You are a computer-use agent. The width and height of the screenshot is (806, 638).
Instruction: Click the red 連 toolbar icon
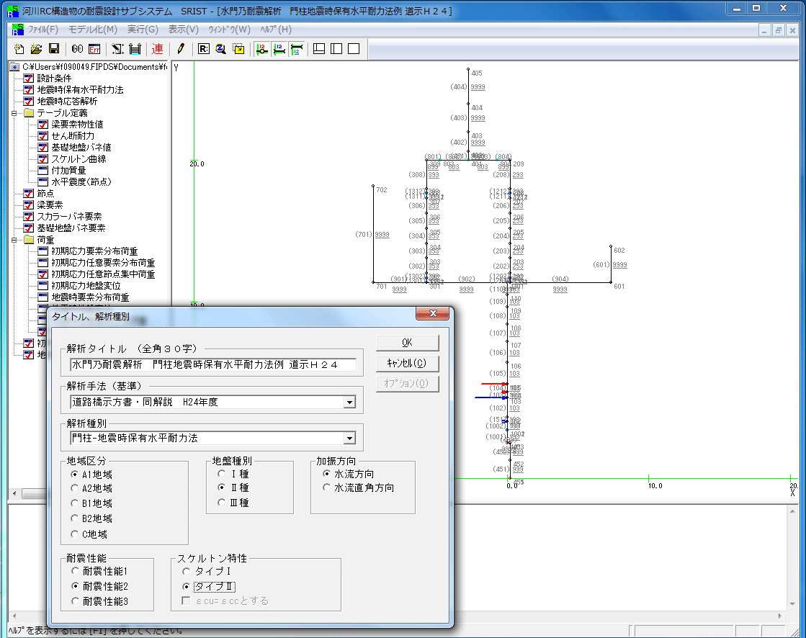click(x=158, y=49)
